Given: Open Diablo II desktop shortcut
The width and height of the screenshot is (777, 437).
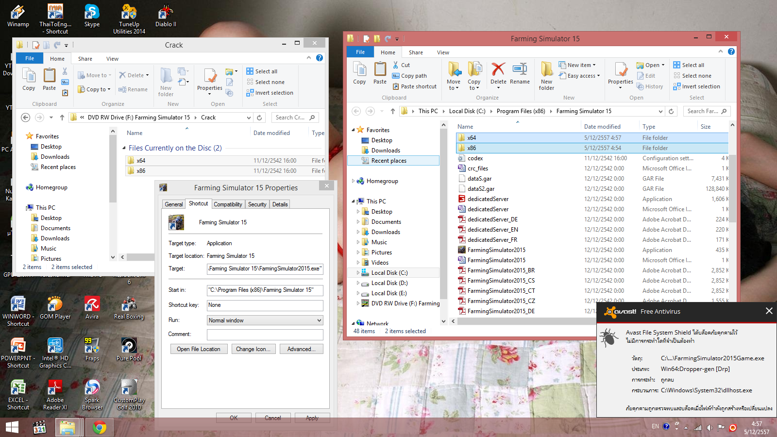Looking at the screenshot, I should pyautogui.click(x=166, y=16).
